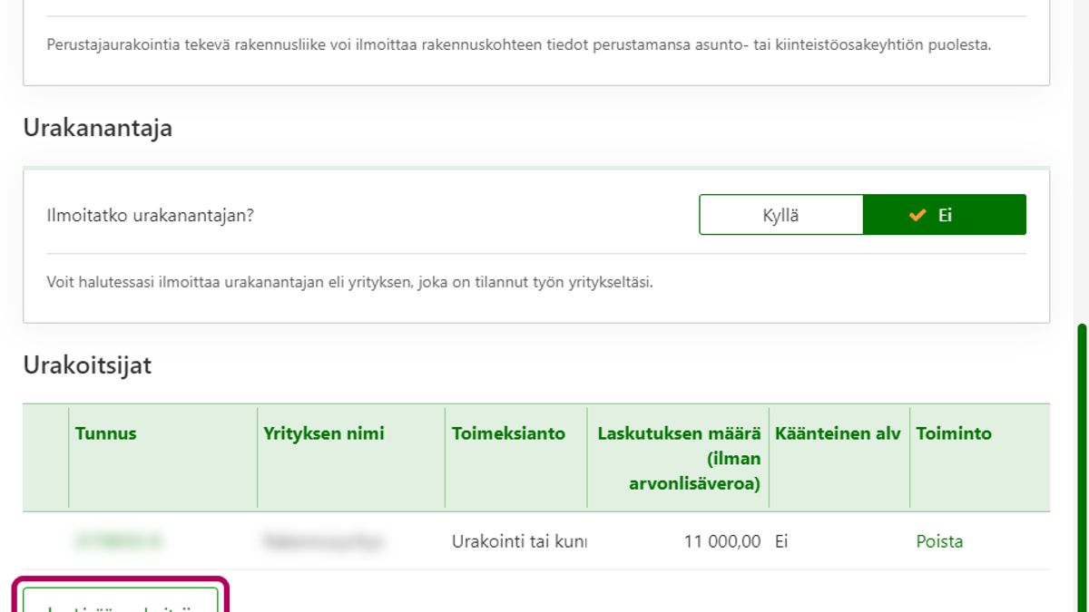
Task: Click the Urakanantaja section heading
Action: pyautogui.click(x=97, y=128)
